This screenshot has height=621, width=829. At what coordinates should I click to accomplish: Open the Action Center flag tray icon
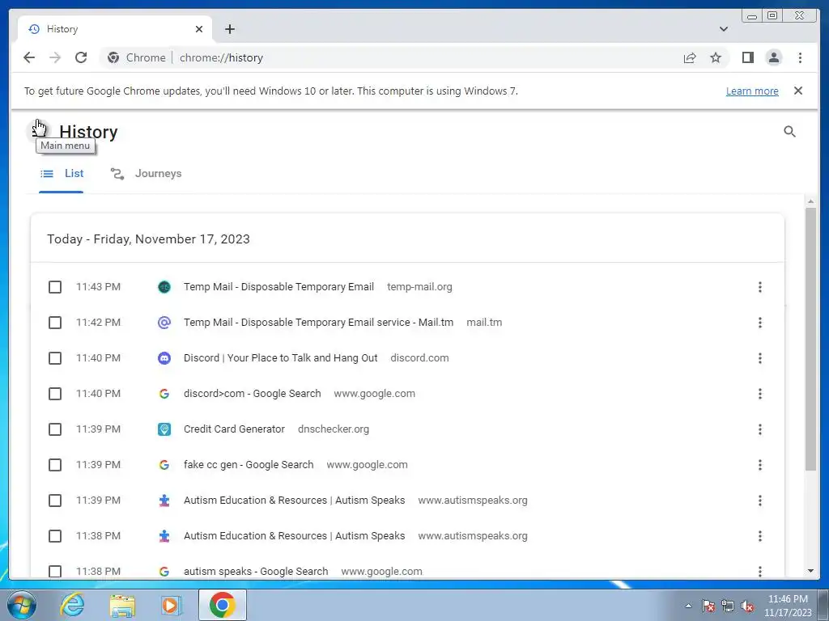[708, 606]
